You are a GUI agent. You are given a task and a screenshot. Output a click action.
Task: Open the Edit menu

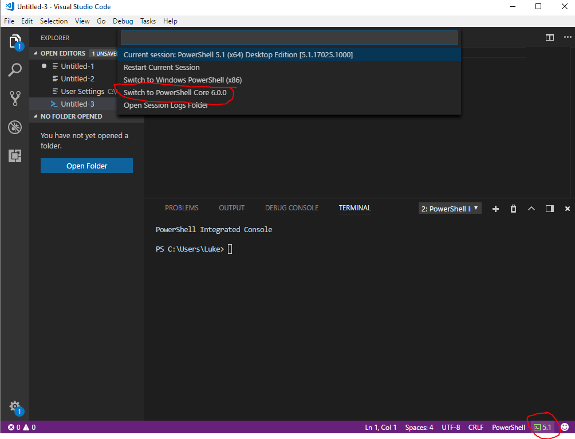(x=27, y=21)
